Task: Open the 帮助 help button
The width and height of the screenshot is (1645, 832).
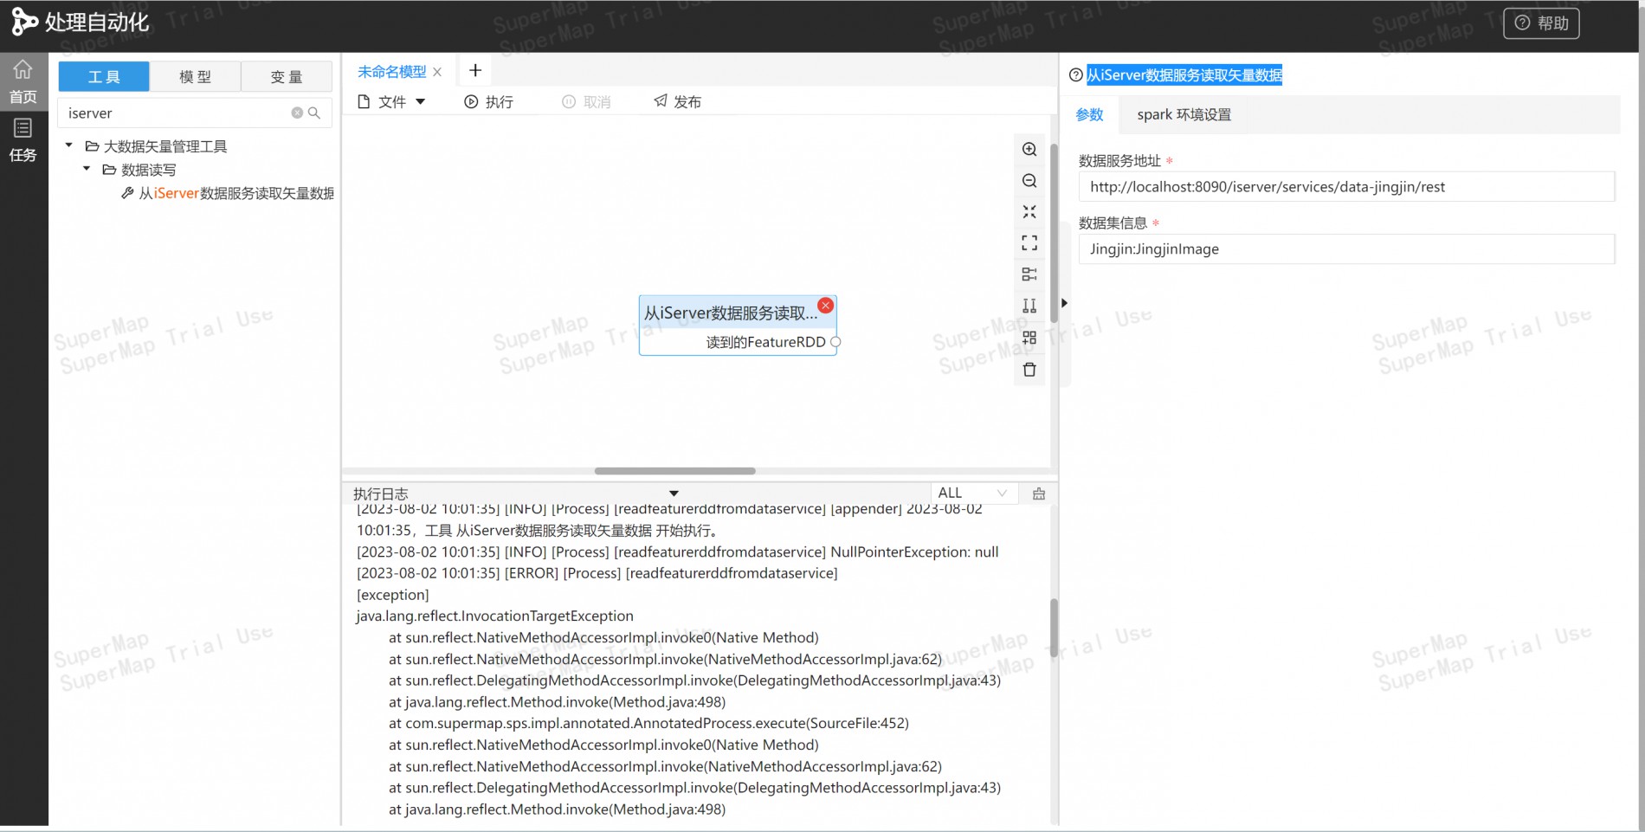Action: click(x=1541, y=23)
